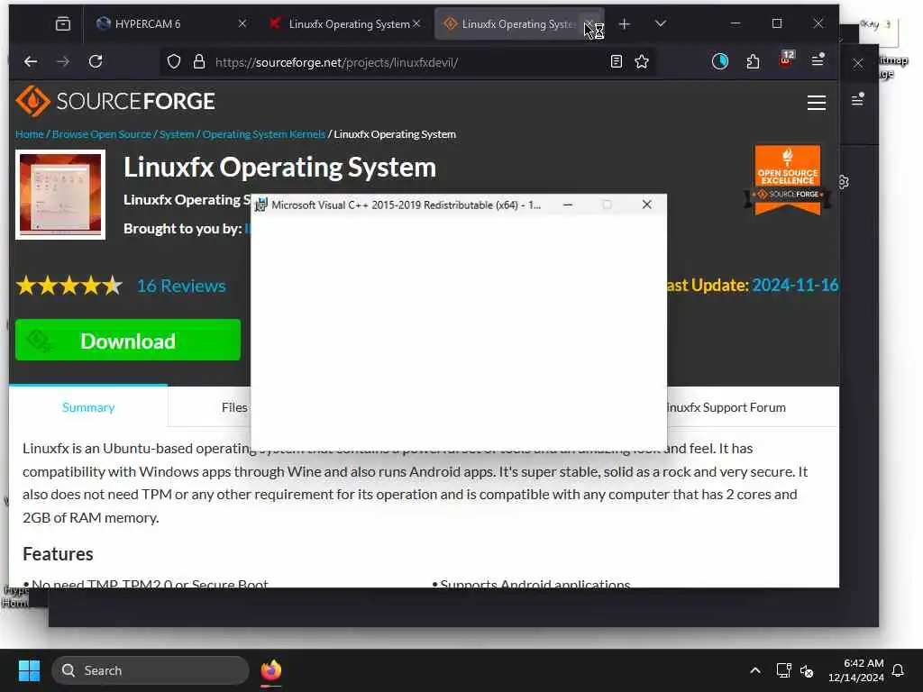
Task: Close the Visual C++ Redistributable window
Action: [646, 205]
